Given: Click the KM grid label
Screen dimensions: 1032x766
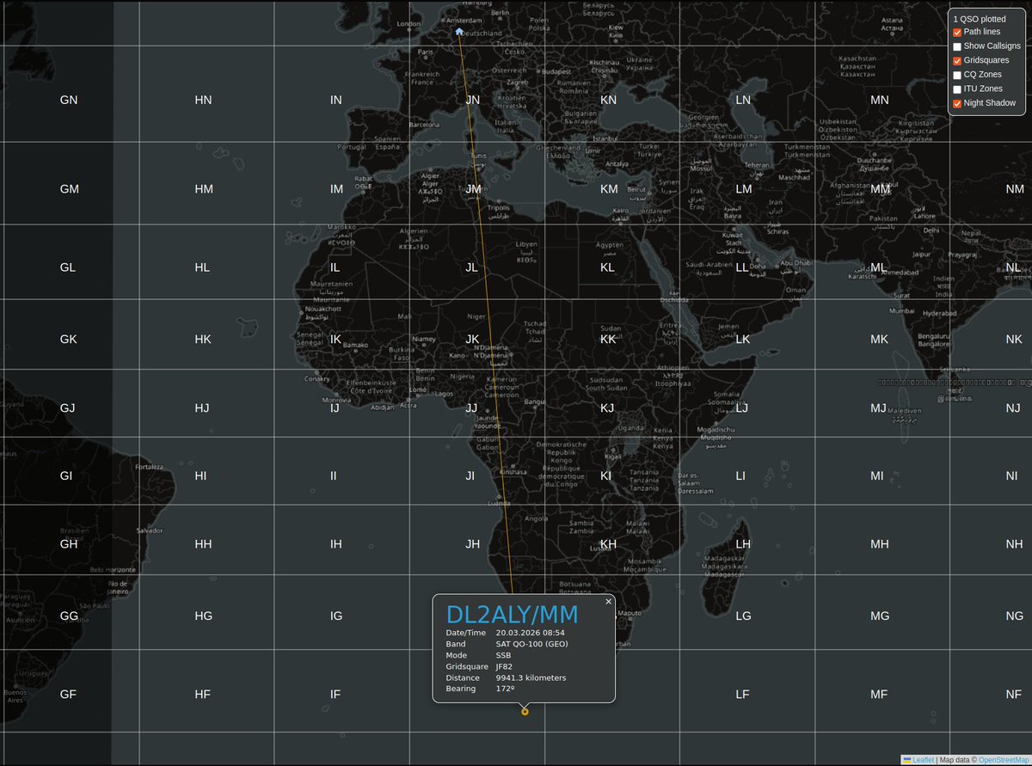Looking at the screenshot, I should pos(609,189).
